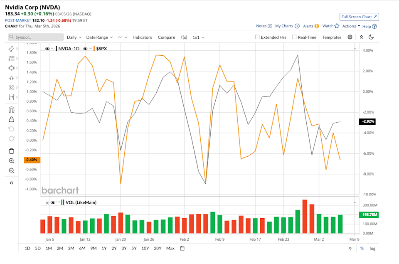Delete drawings with the trash icon
This screenshot has height=264, width=399.
tap(11, 151)
